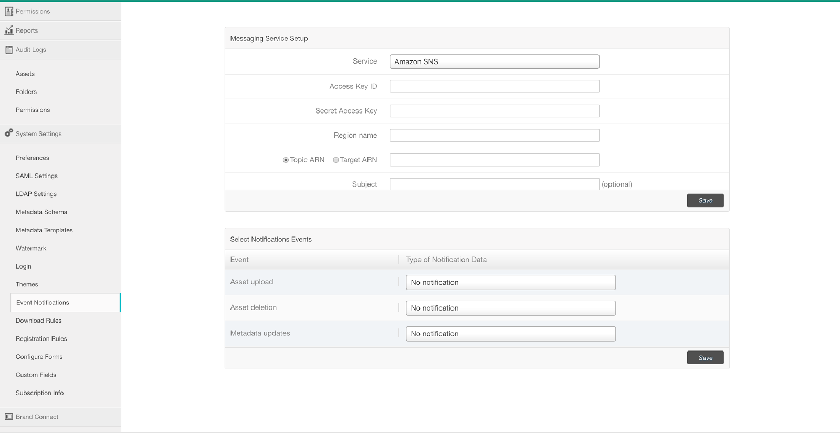Open Asset upload notification type dropdown
This screenshot has height=433, width=840.
[511, 282]
